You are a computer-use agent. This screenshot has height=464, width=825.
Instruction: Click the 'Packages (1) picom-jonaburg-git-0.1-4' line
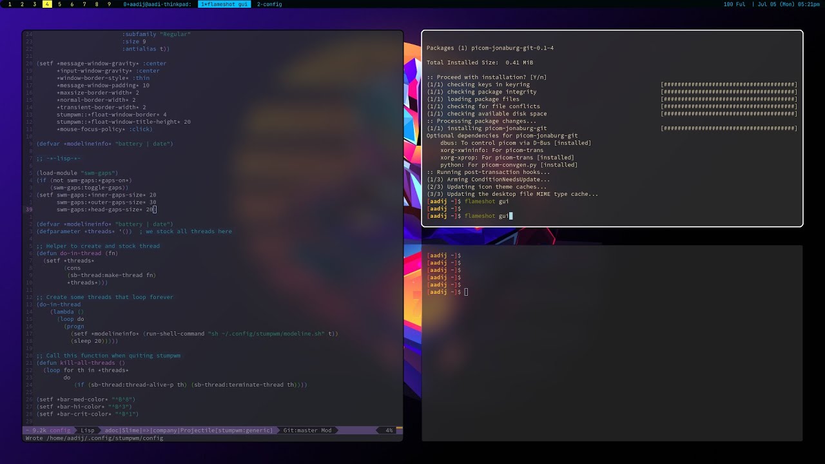[490, 48]
